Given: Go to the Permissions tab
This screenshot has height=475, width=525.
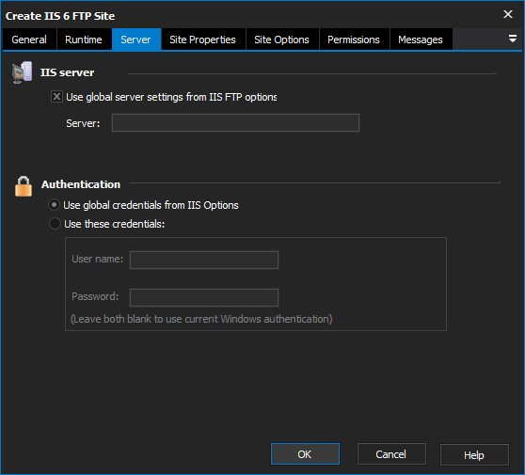Looking at the screenshot, I should coord(354,40).
